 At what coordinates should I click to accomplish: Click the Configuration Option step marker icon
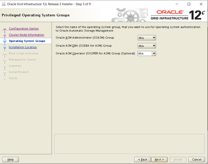pos(5,29)
